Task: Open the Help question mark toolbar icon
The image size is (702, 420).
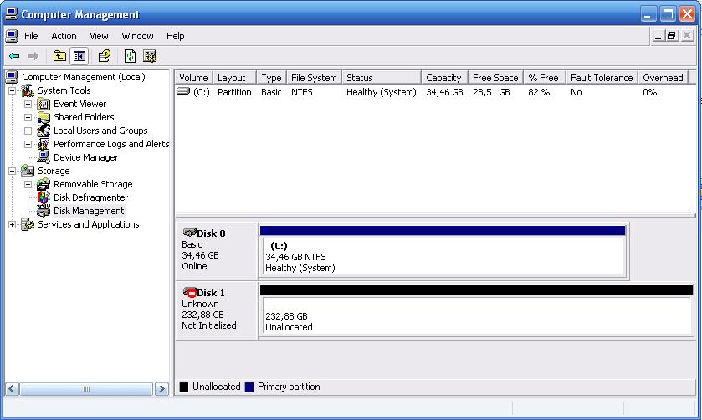Action: coord(105,56)
